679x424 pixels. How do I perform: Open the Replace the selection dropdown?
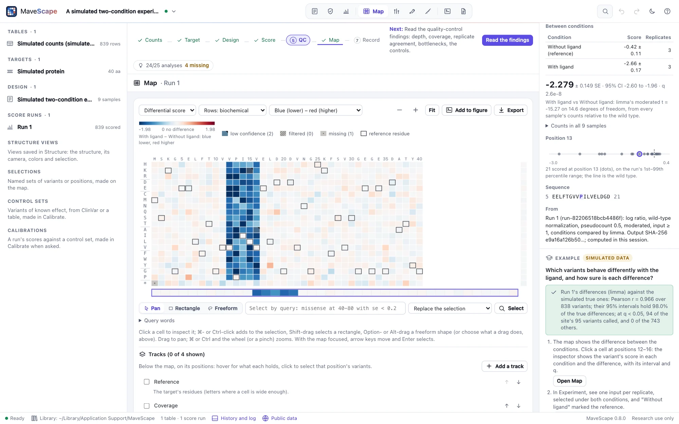450,308
